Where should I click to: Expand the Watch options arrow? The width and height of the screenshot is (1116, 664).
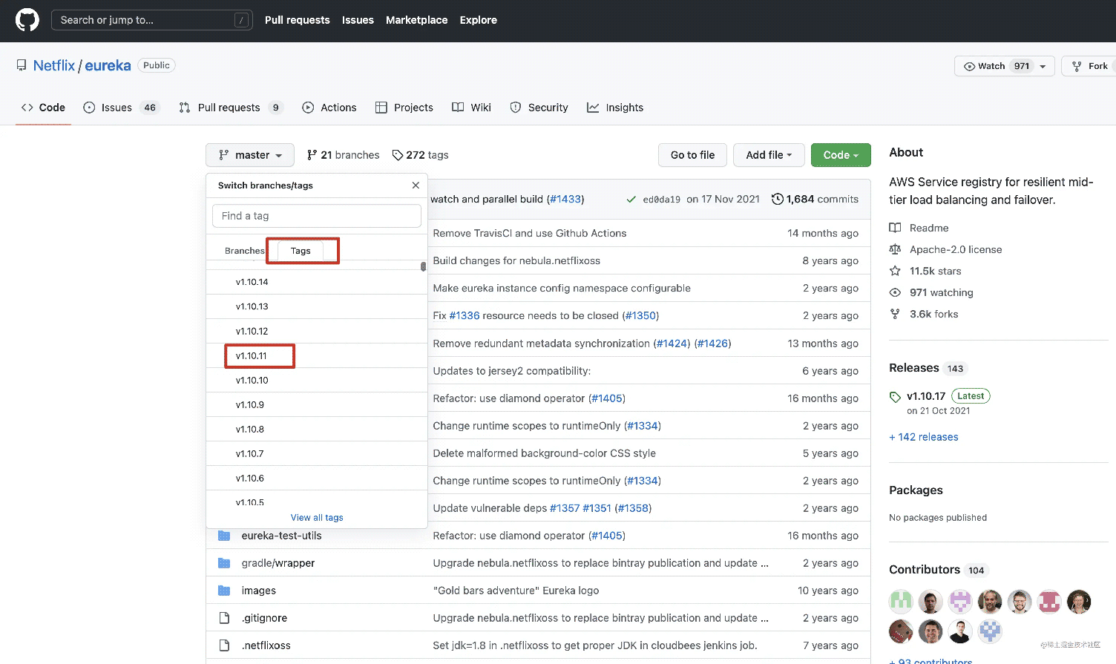1043,66
